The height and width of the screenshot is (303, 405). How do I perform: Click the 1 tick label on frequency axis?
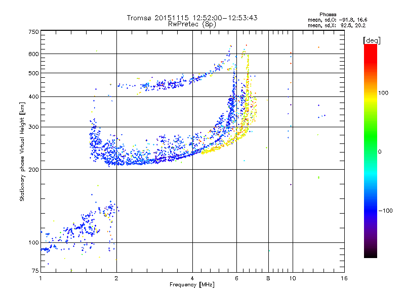click(40, 278)
